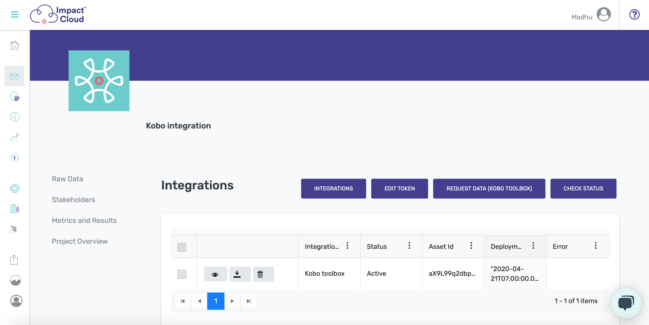The width and height of the screenshot is (649, 325).
Task: Go to next page of table
Action: pyautogui.click(x=232, y=301)
